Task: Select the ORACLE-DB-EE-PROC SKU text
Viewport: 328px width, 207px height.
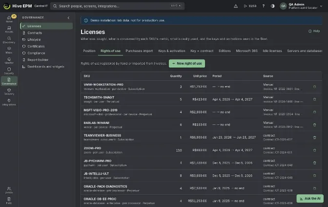Action: 100,199
